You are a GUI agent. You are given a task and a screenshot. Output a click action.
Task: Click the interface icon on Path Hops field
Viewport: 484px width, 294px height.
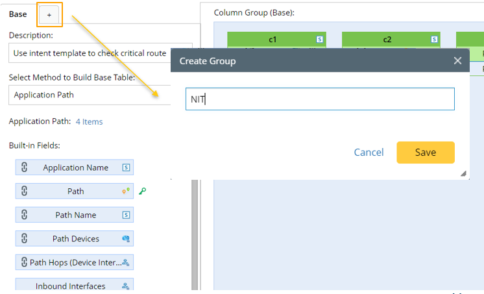(x=126, y=262)
